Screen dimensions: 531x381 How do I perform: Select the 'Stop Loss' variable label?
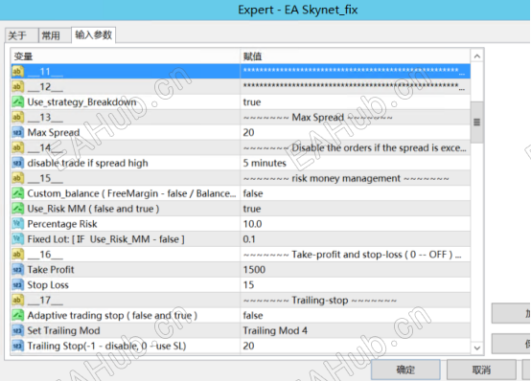point(48,284)
